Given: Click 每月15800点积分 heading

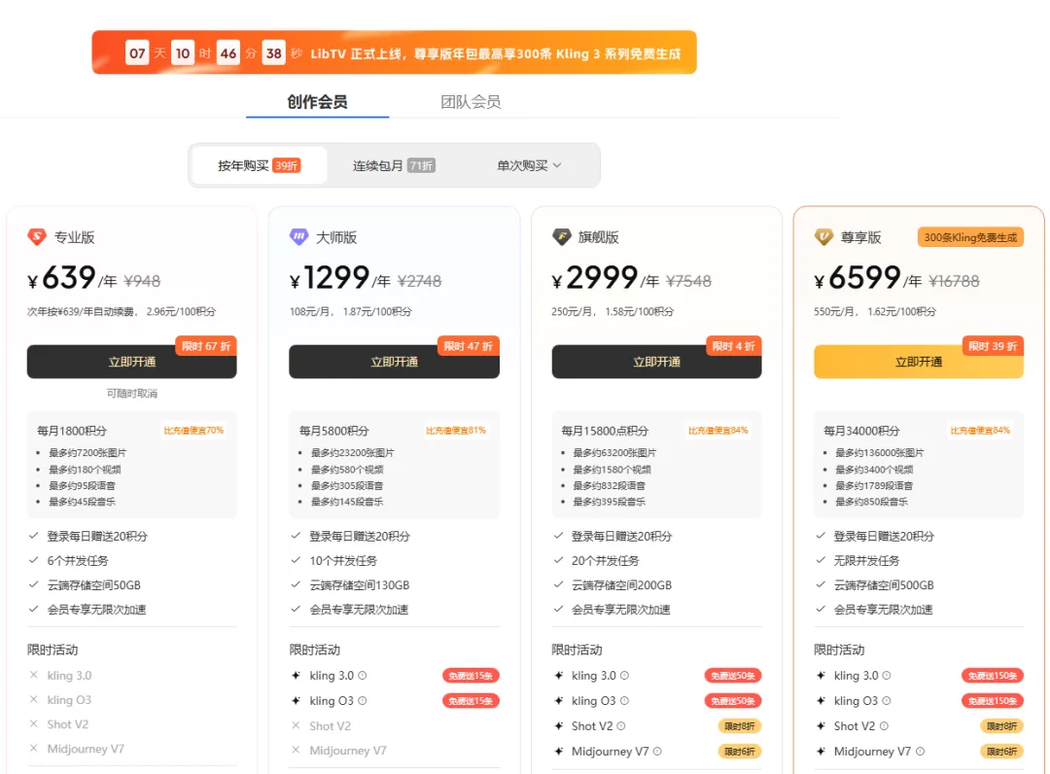Looking at the screenshot, I should pyautogui.click(x=605, y=431).
